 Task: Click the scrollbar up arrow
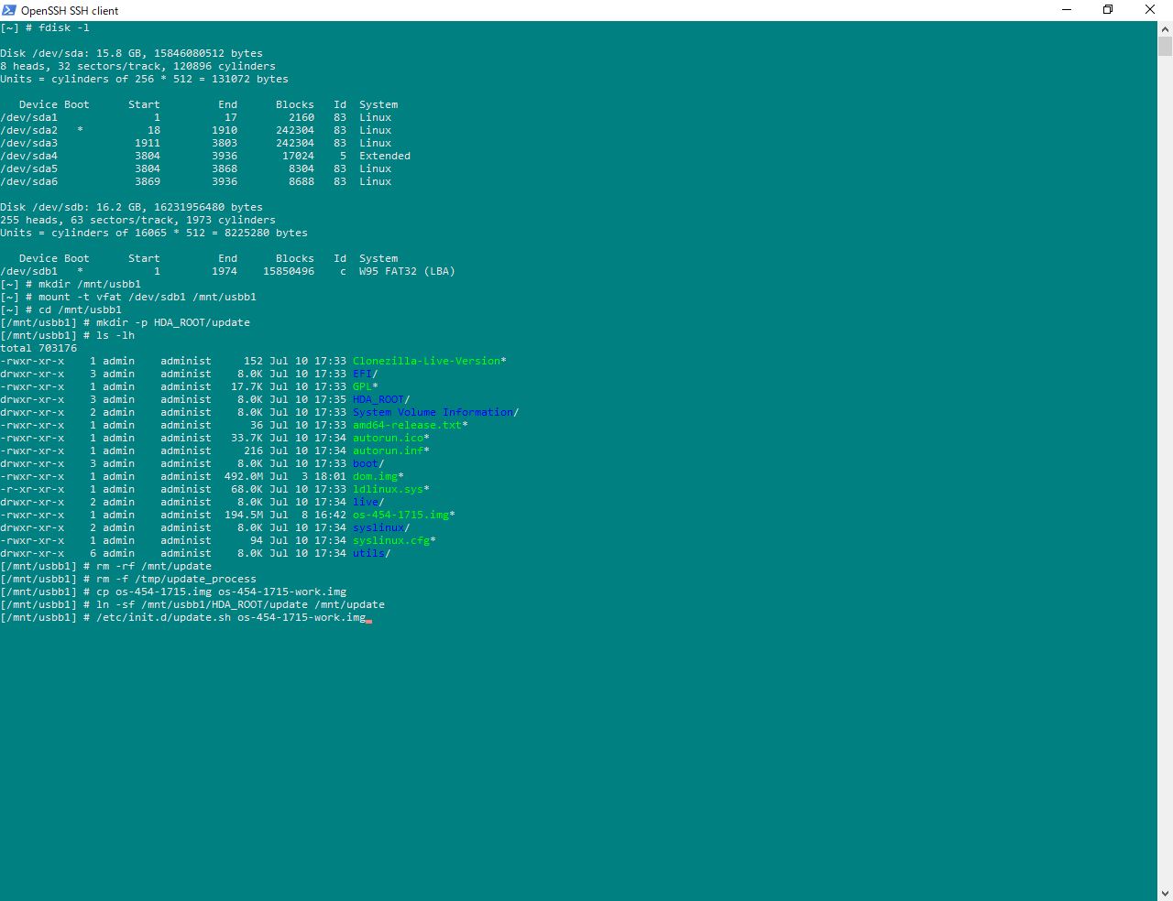(x=1165, y=28)
